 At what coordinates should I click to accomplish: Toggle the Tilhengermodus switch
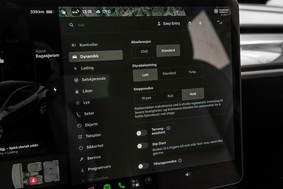pyautogui.click(x=144, y=166)
